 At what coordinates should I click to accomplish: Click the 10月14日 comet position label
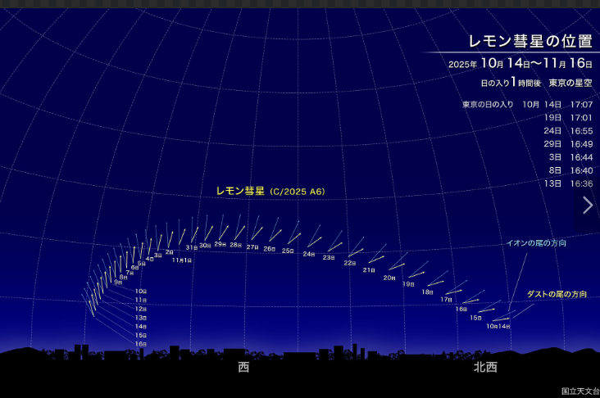pyautogui.click(x=498, y=326)
